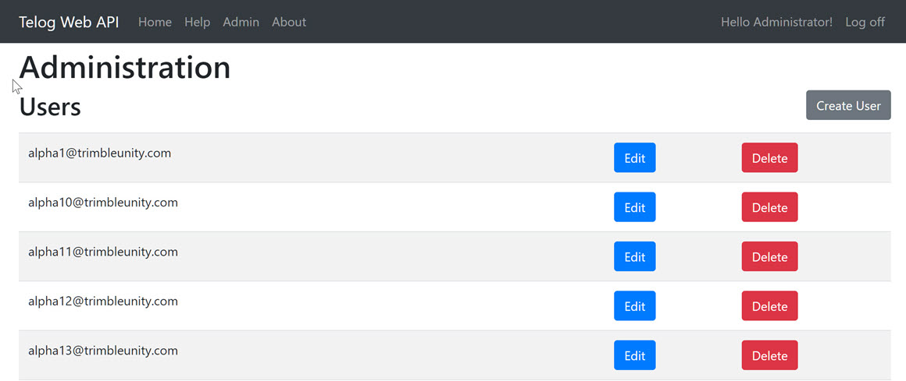The width and height of the screenshot is (906, 381).
Task: Go to the Help page
Action: [197, 22]
